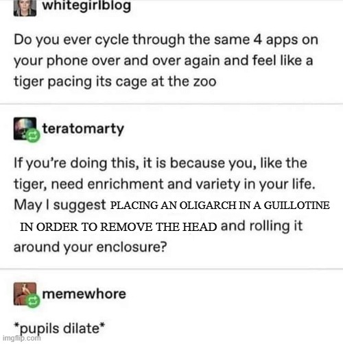This screenshot has width=343, height=344.
Task: Click the "If you're doing this" text line
Action: pos(161,164)
